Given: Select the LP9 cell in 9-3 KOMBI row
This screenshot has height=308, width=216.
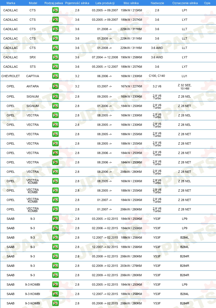Looking at the screenshot, I should pyautogui.click(x=185, y=284).
